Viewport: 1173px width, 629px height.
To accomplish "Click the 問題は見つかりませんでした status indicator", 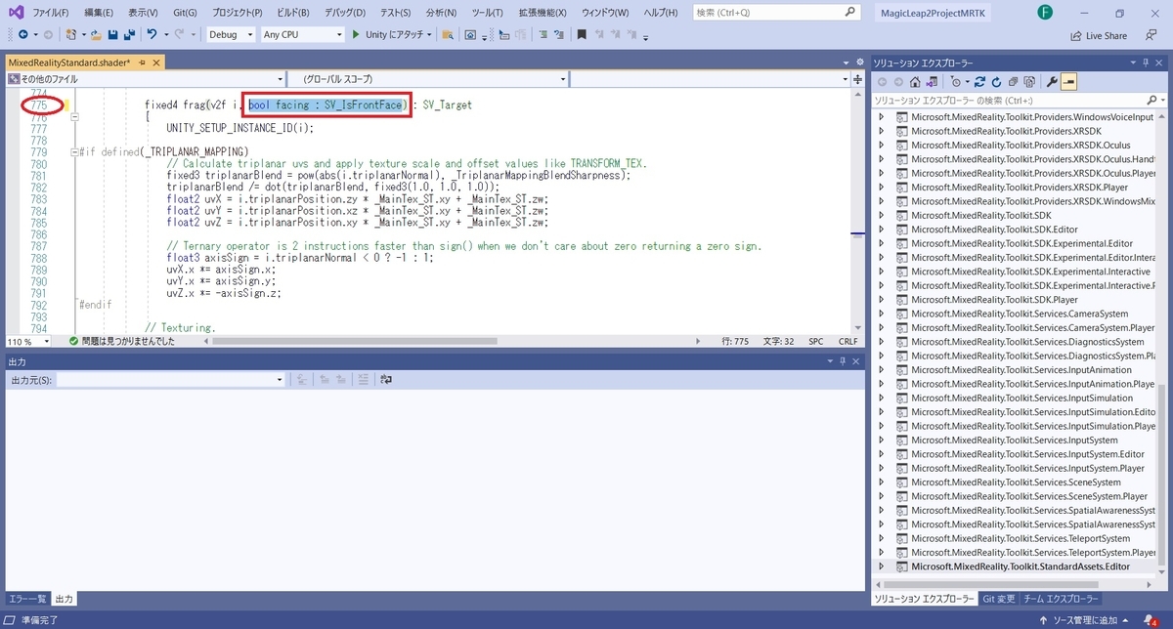I will 122,342.
